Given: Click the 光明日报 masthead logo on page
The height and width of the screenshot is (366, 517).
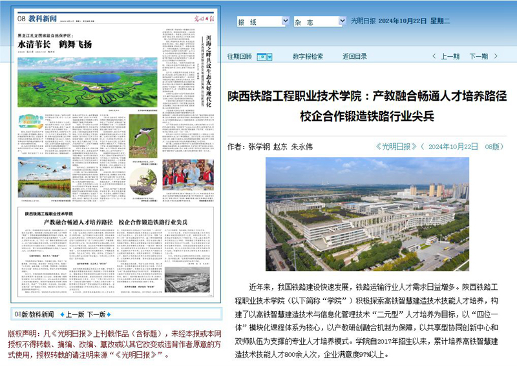Looking at the screenshot, I should (204, 19).
